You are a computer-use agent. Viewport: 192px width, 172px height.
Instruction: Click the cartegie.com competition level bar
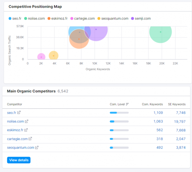(x=119, y=139)
